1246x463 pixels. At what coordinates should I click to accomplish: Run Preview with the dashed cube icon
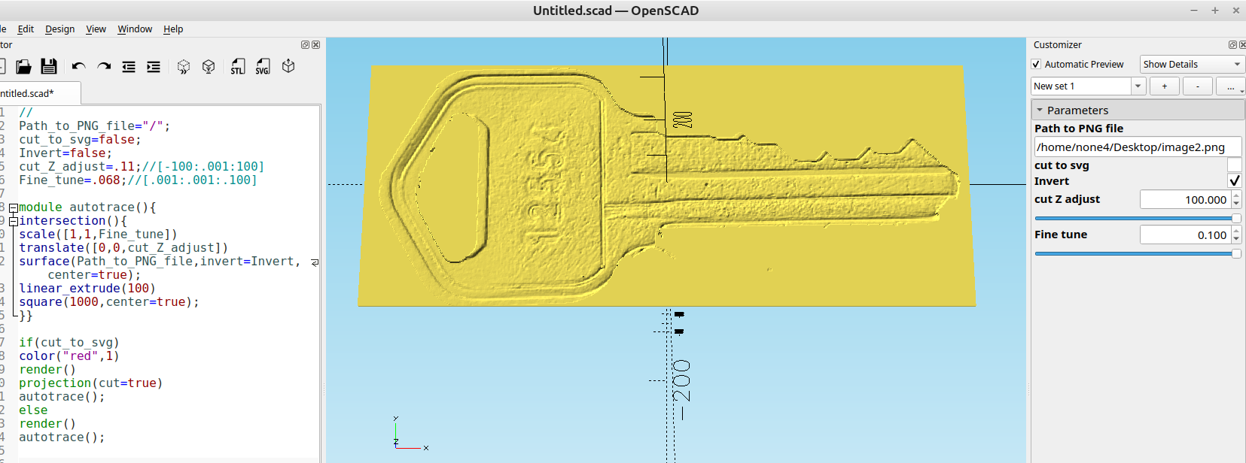coord(184,67)
